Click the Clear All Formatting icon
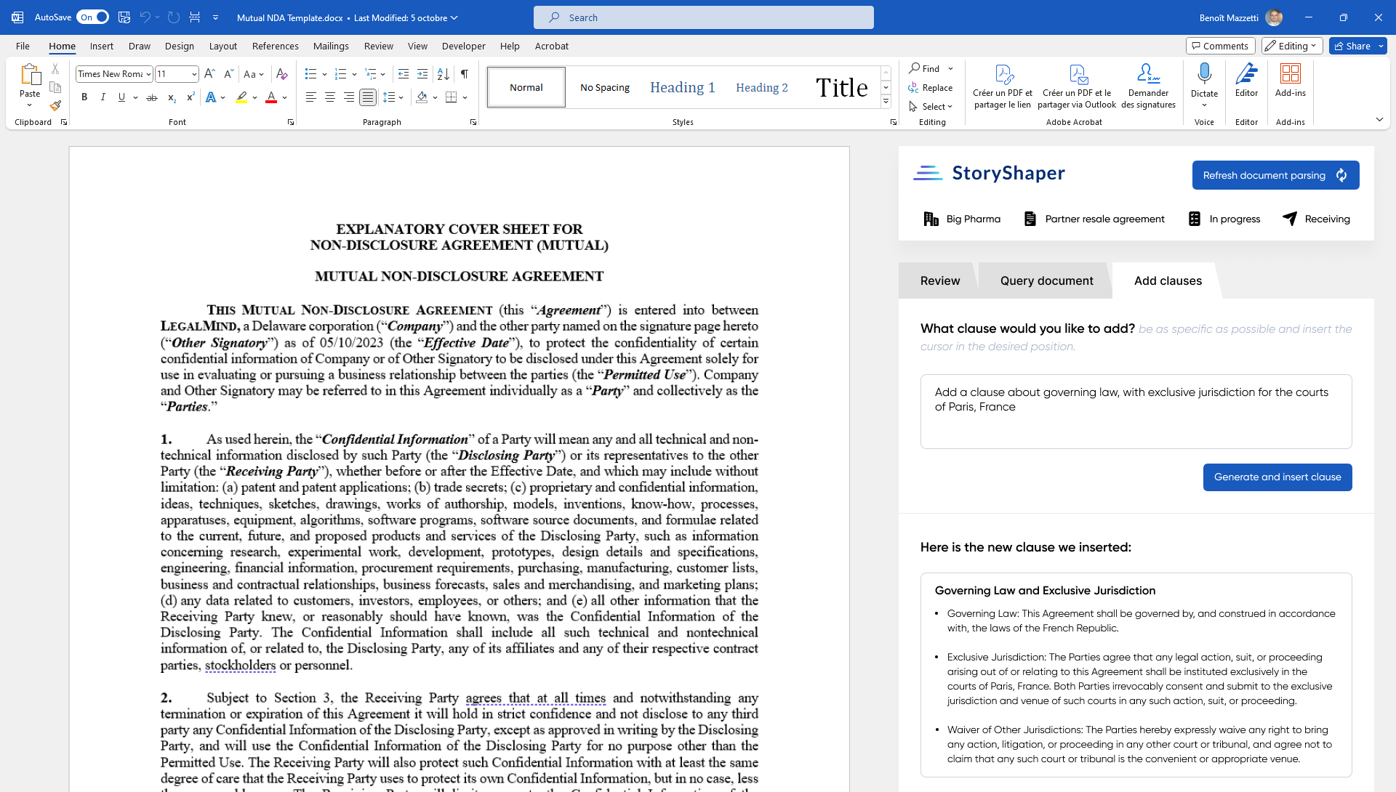This screenshot has height=792, width=1396. coord(282,74)
